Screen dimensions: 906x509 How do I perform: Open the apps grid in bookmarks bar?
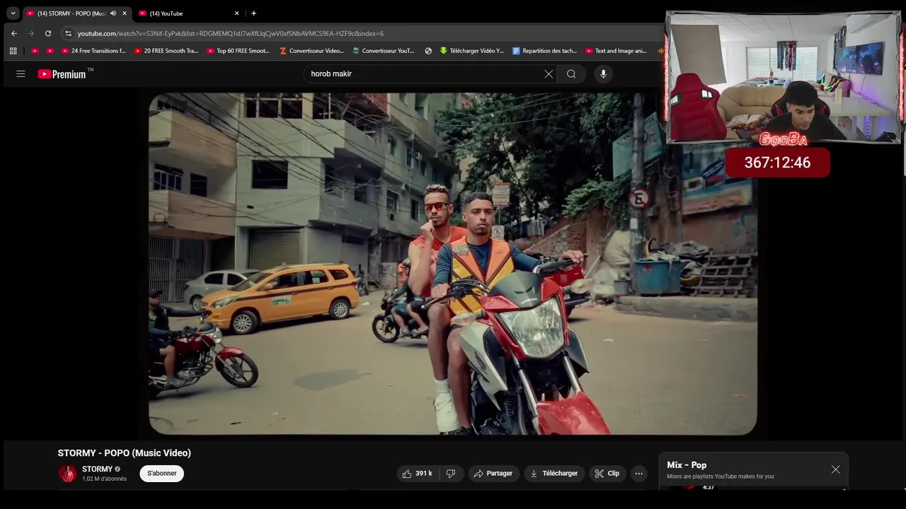pos(13,51)
